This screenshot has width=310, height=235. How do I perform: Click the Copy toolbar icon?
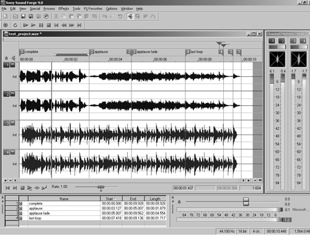[x=64, y=16]
